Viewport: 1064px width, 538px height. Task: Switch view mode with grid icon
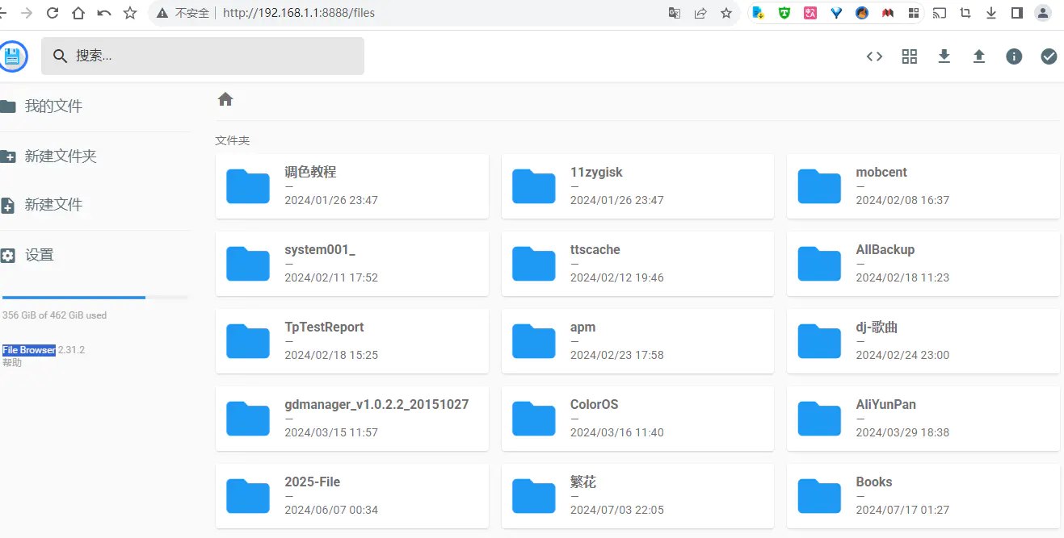pos(910,56)
